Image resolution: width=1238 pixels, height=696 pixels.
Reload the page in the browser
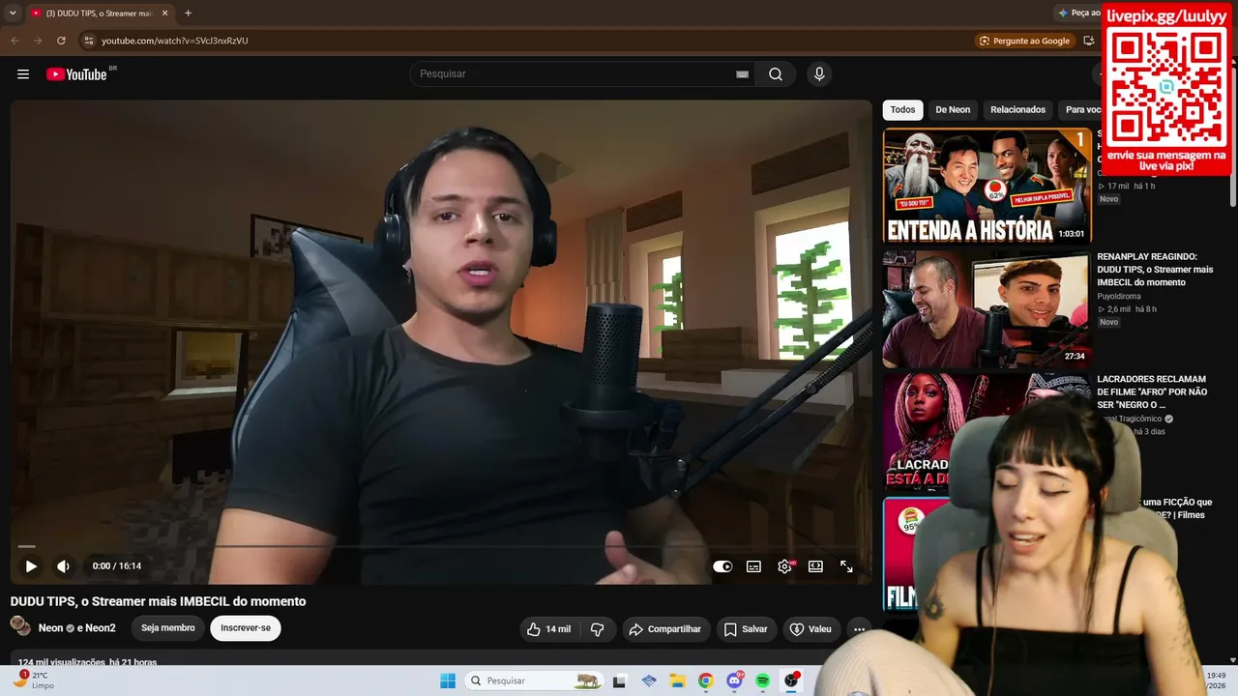tap(61, 41)
